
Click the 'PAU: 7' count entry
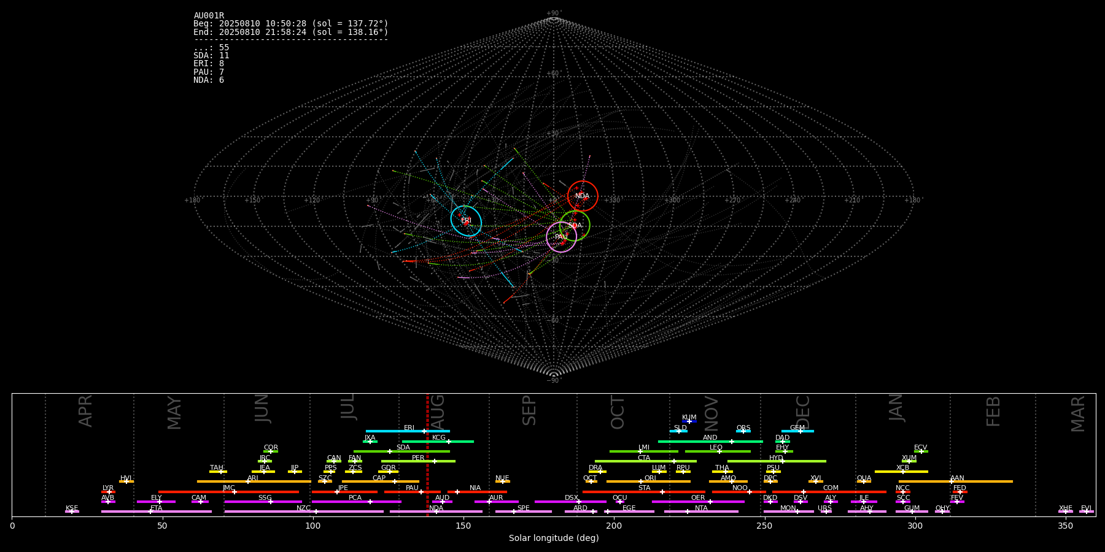point(209,72)
